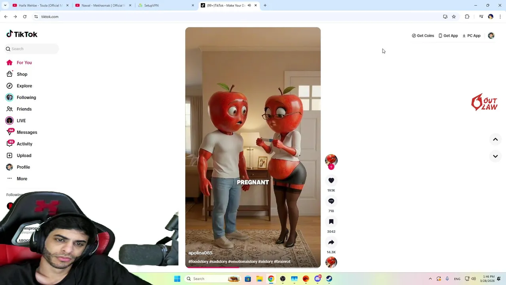Open File Explorer from taskbar
This screenshot has height=285, width=506.
click(259, 279)
